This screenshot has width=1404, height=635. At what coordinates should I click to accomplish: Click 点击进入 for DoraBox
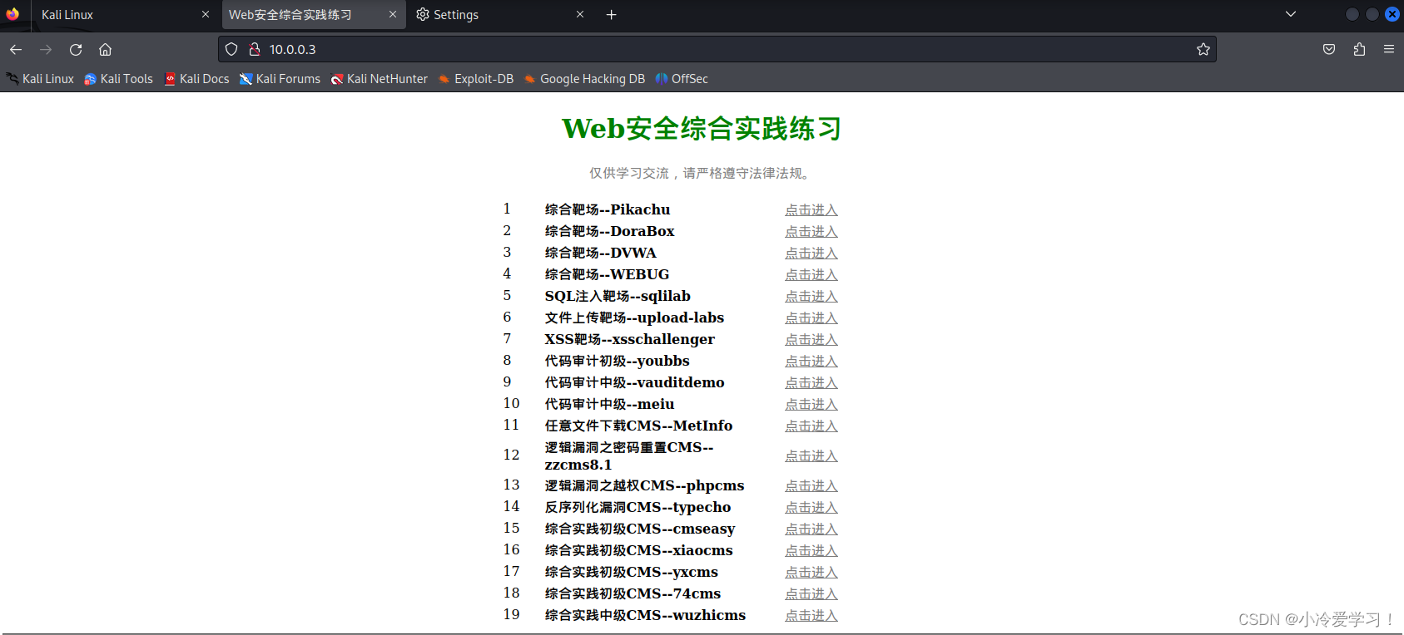click(x=811, y=232)
